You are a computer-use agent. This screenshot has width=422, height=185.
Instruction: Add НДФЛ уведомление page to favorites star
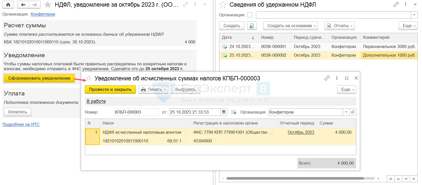coord(48,5)
